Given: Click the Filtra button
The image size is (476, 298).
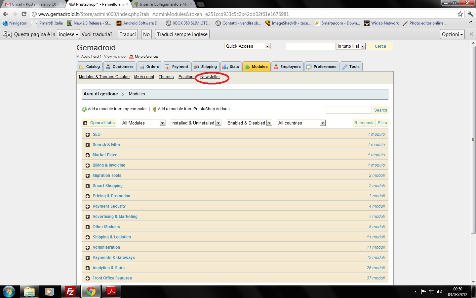Looking at the screenshot, I should pyautogui.click(x=382, y=123).
